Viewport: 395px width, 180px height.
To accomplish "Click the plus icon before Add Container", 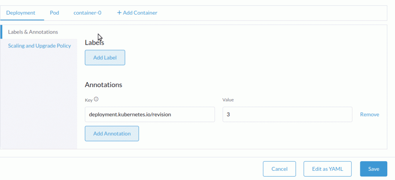I will pyautogui.click(x=119, y=13).
